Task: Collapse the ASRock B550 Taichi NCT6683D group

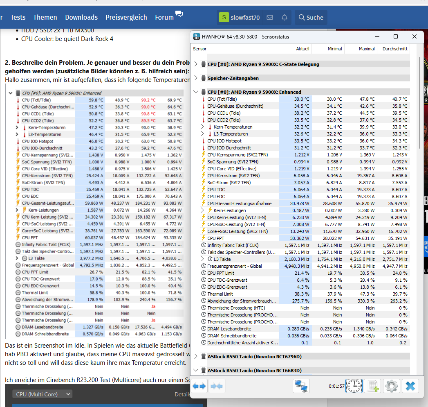Action: click(x=196, y=371)
